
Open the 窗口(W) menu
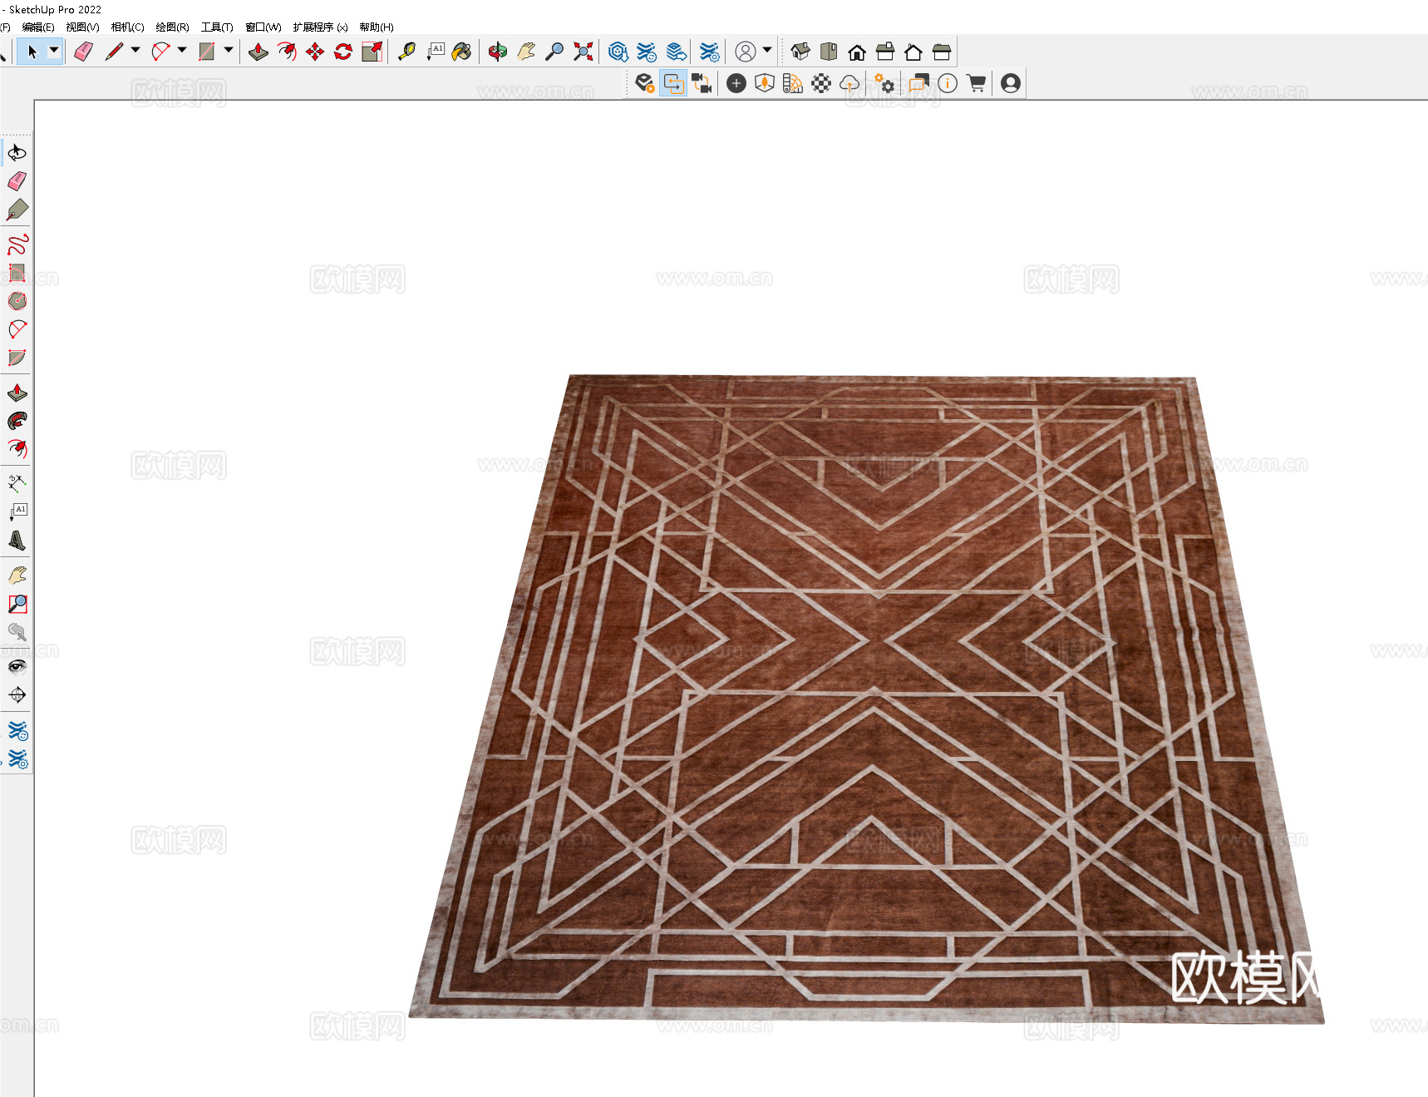point(263,27)
